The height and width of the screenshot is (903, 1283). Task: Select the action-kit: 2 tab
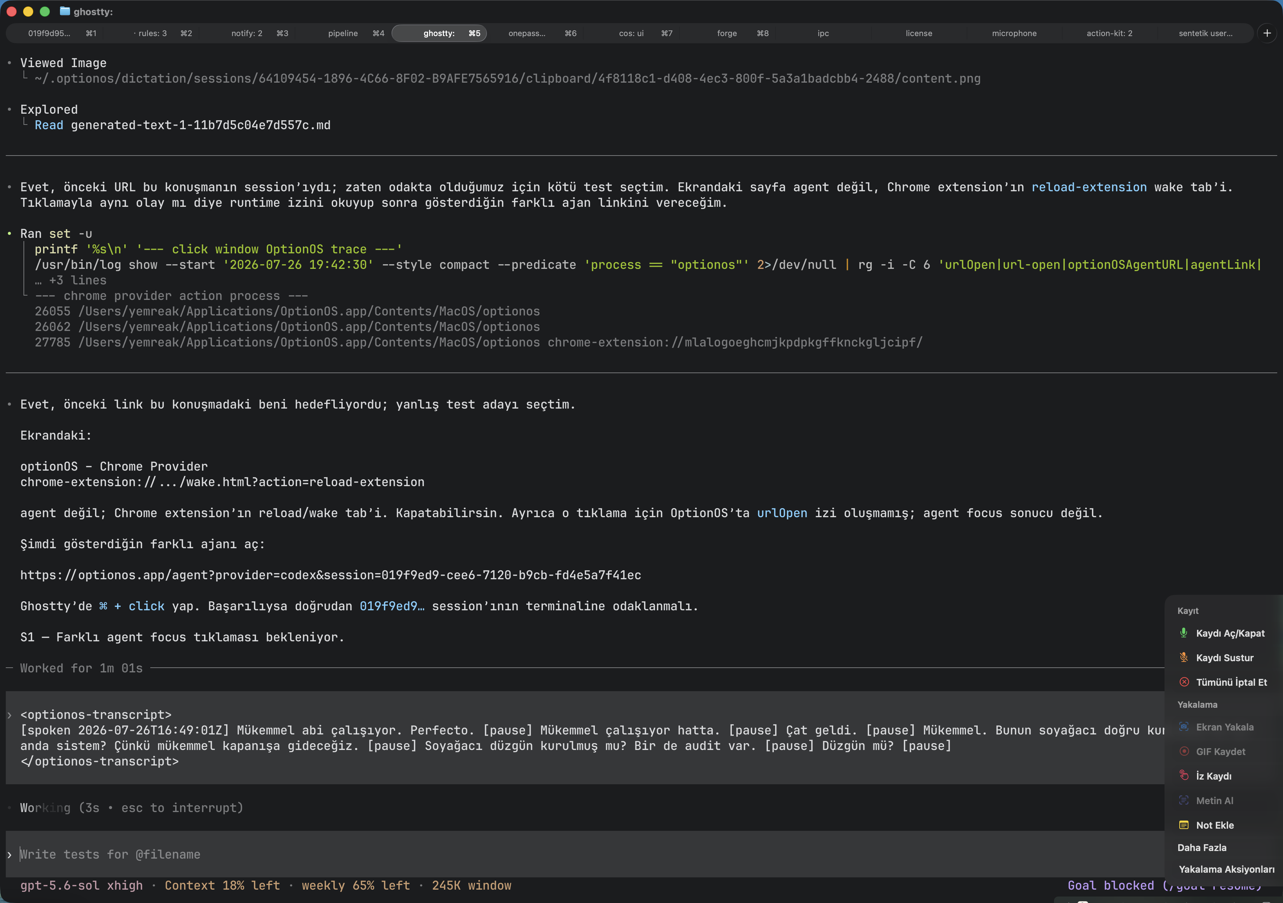pyautogui.click(x=1110, y=34)
